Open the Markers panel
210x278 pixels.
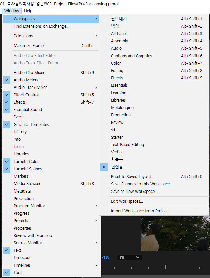51,176
